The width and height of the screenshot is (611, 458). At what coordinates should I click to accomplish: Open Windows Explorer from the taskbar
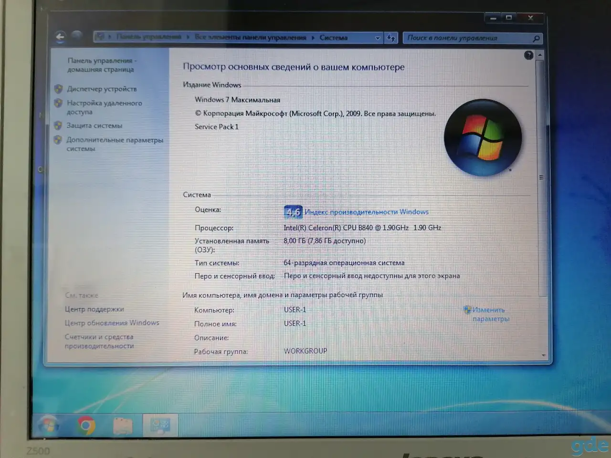[123, 426]
